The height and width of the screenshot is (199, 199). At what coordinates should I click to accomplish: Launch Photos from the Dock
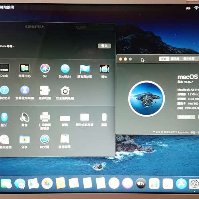[47, 183]
